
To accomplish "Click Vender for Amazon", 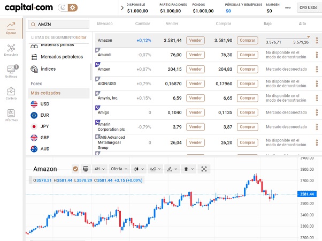I will click(196, 40).
